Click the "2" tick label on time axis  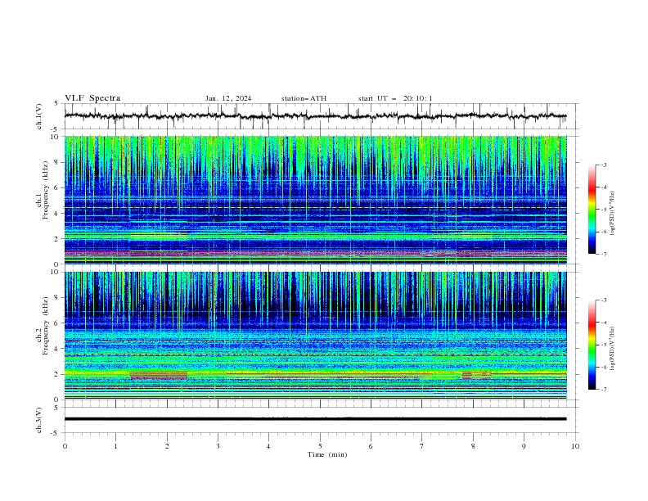[x=167, y=446]
